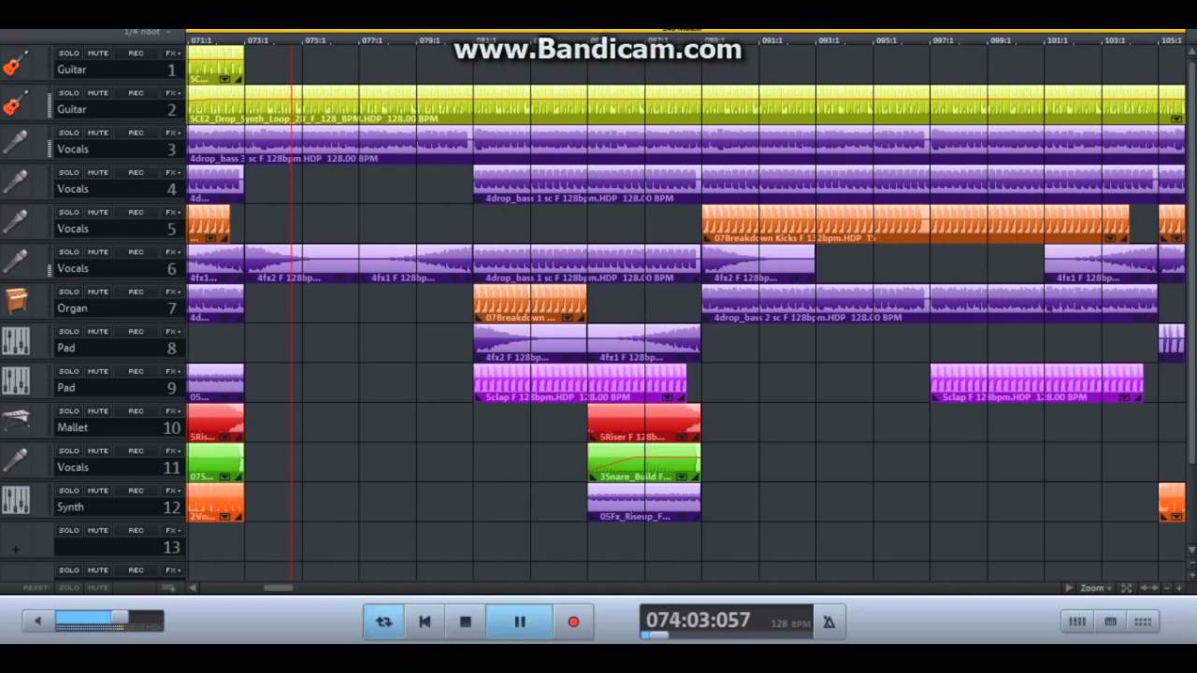Image resolution: width=1197 pixels, height=673 pixels.
Task: Open the mixer view icon
Action: click(1077, 622)
